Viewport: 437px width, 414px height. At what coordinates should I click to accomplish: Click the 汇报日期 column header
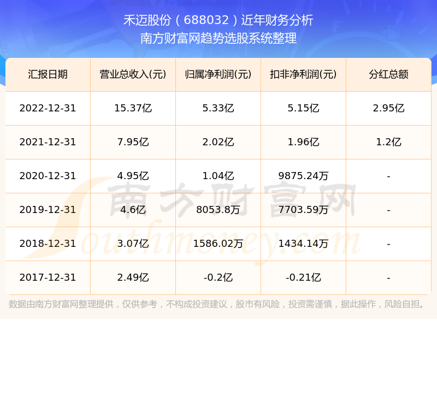coord(48,74)
